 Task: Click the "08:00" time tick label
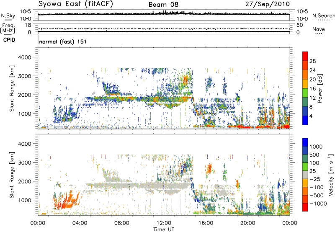pos(122,223)
